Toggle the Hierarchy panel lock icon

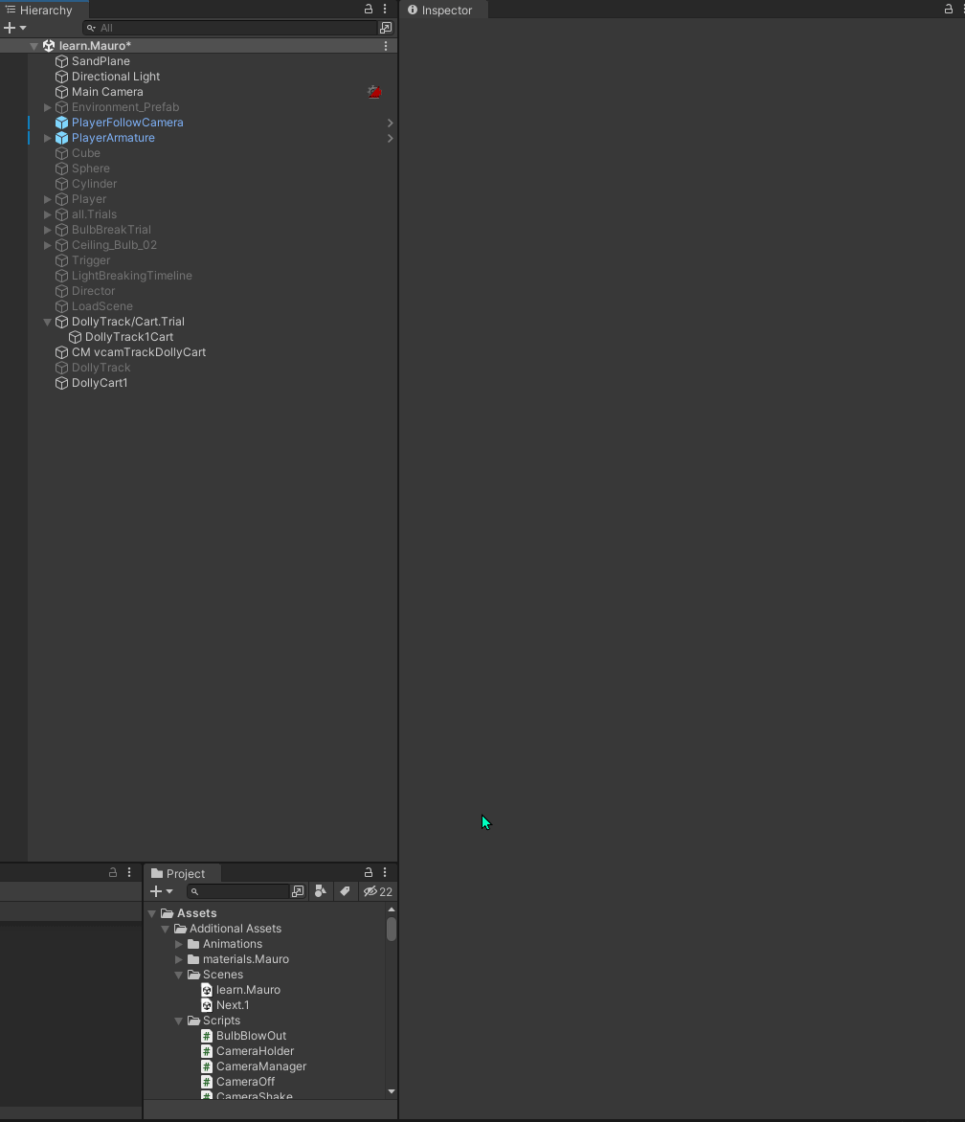pos(368,10)
